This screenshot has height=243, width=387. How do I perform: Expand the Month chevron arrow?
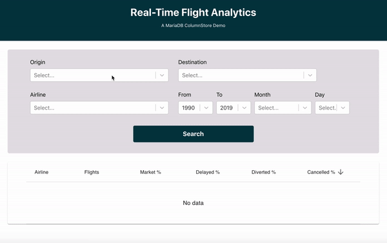[305, 108]
